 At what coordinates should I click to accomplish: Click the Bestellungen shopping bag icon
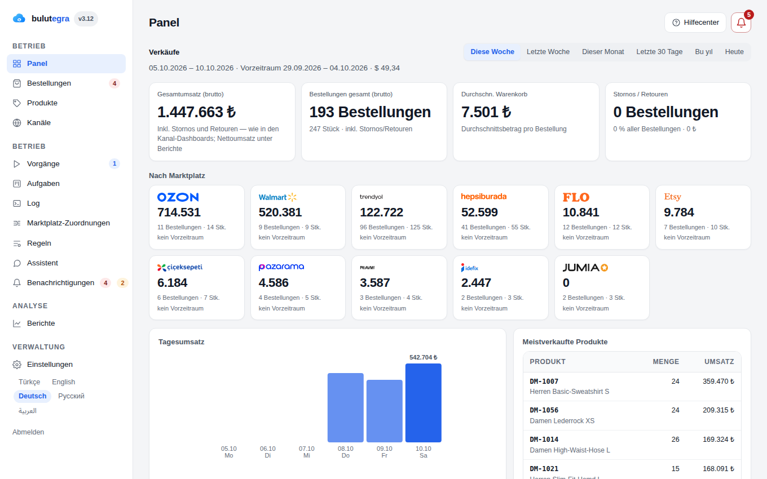coord(17,83)
